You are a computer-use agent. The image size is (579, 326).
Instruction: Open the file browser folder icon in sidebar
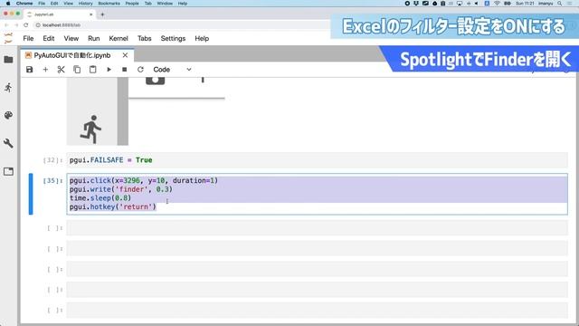coord(8,60)
